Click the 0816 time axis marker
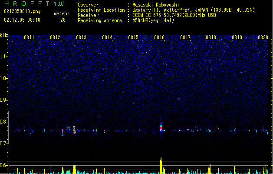The width and height of the screenshot is (273, 174). [159, 37]
